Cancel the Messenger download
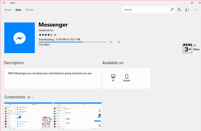 (x=119, y=42)
